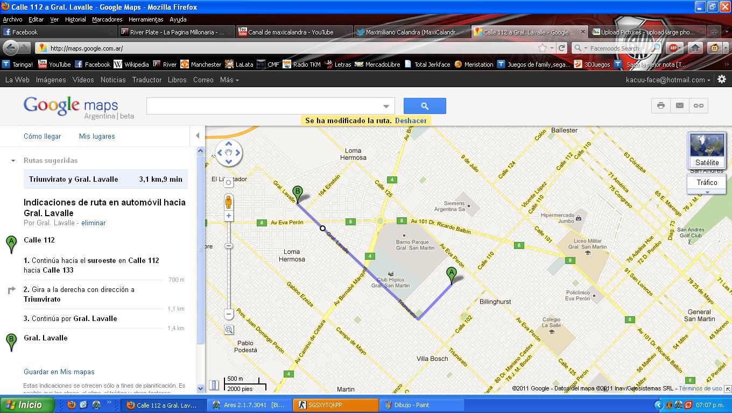Open the Wikipedia bookmark
Image resolution: width=732 pixels, height=413 pixels.
point(131,64)
